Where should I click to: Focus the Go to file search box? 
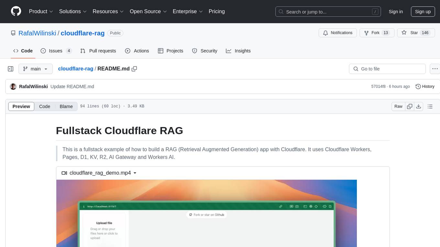(387, 69)
